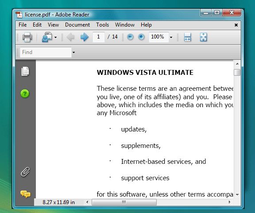Open the Tools menu
Image resolution: width=255 pixels, height=213 pixels.
coord(102,25)
